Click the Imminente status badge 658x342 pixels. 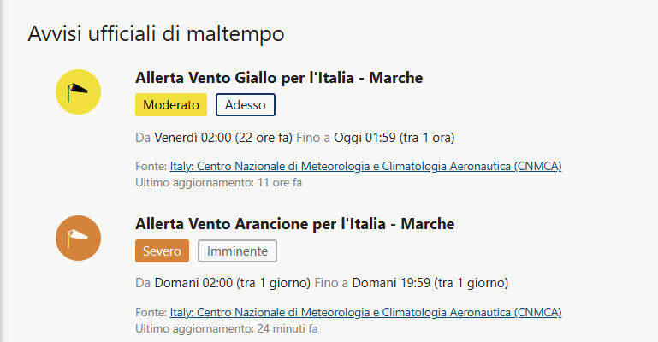coord(238,251)
